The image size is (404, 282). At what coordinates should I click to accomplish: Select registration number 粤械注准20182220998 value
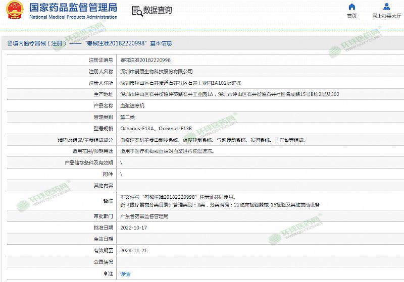145,60
